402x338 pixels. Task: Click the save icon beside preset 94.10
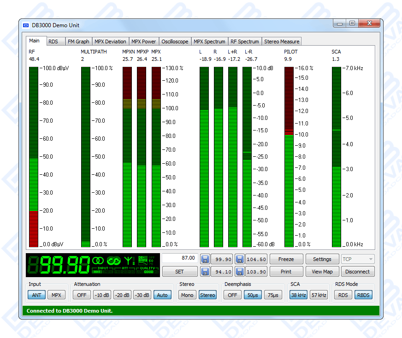coord(205,272)
